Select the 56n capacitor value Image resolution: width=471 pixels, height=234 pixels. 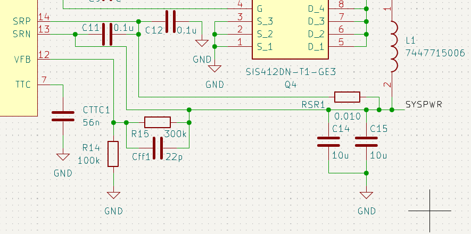point(90,123)
